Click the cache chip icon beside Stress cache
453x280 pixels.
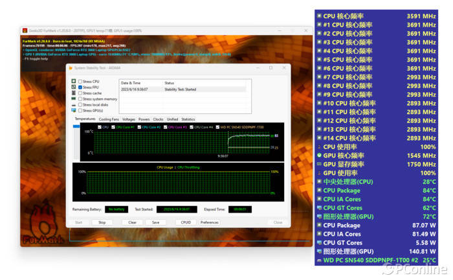(74, 93)
